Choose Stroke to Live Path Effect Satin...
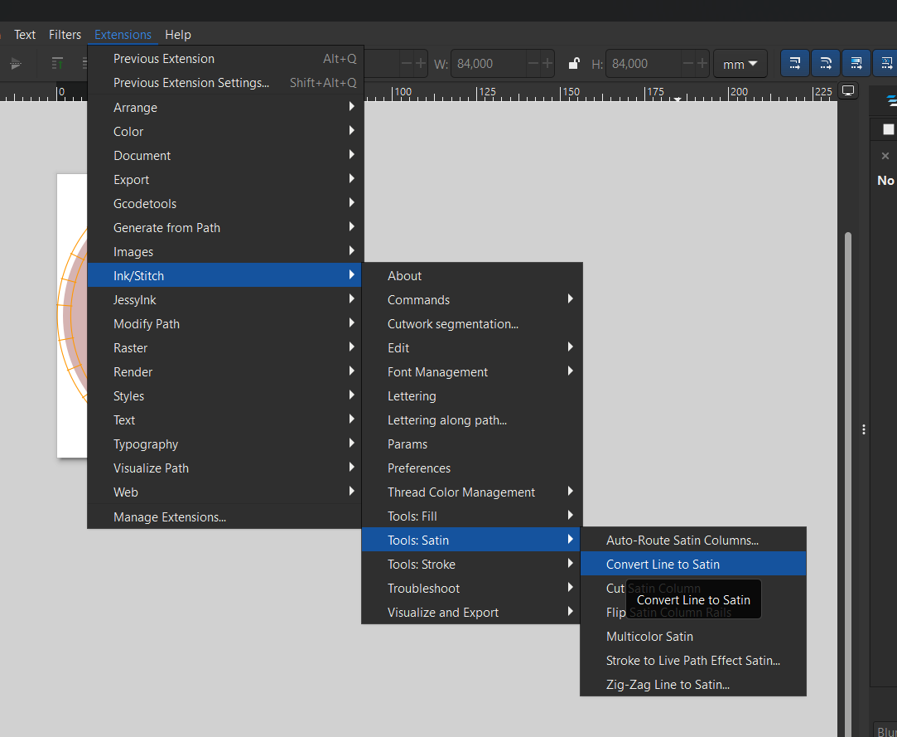The image size is (897, 737). point(693,661)
